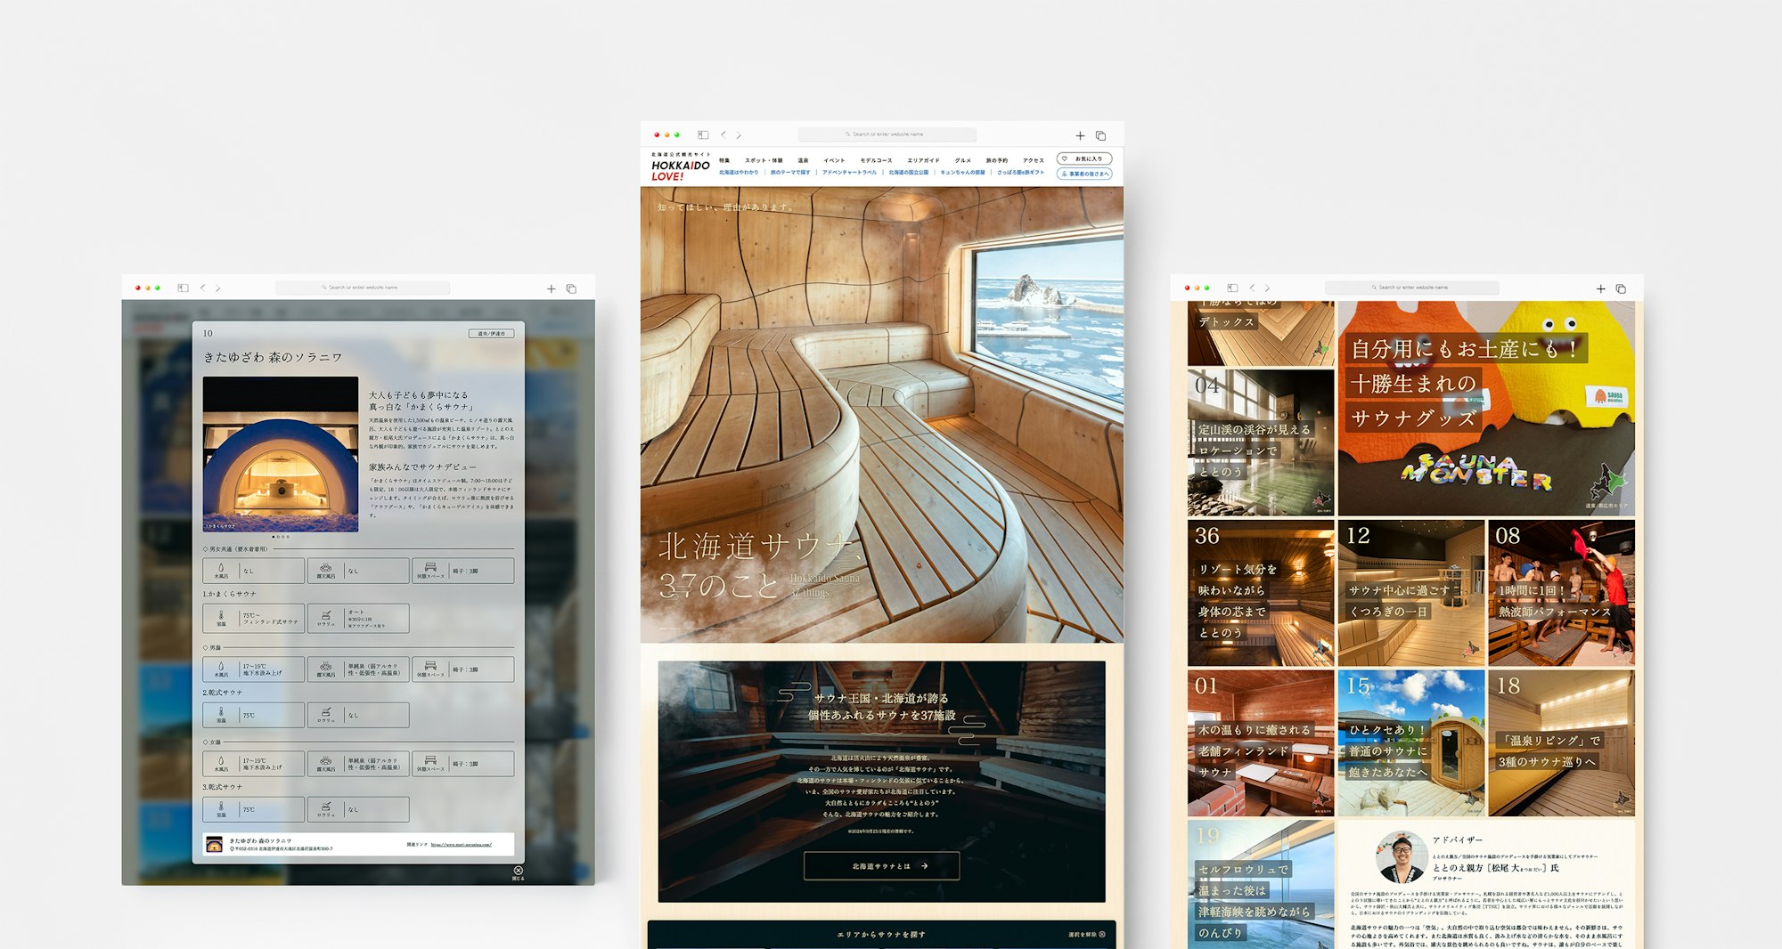Open the グルメ menu item

[x=962, y=160]
